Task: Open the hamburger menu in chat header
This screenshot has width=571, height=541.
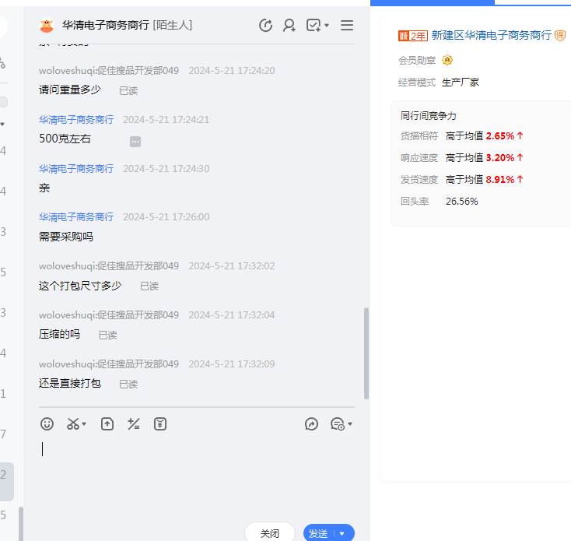Action: pos(347,25)
